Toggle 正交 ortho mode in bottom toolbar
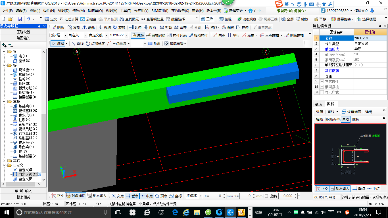This screenshot has height=218, width=388. [58, 196]
